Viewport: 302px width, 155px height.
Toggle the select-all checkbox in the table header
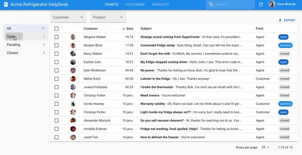pyautogui.click(x=57, y=29)
